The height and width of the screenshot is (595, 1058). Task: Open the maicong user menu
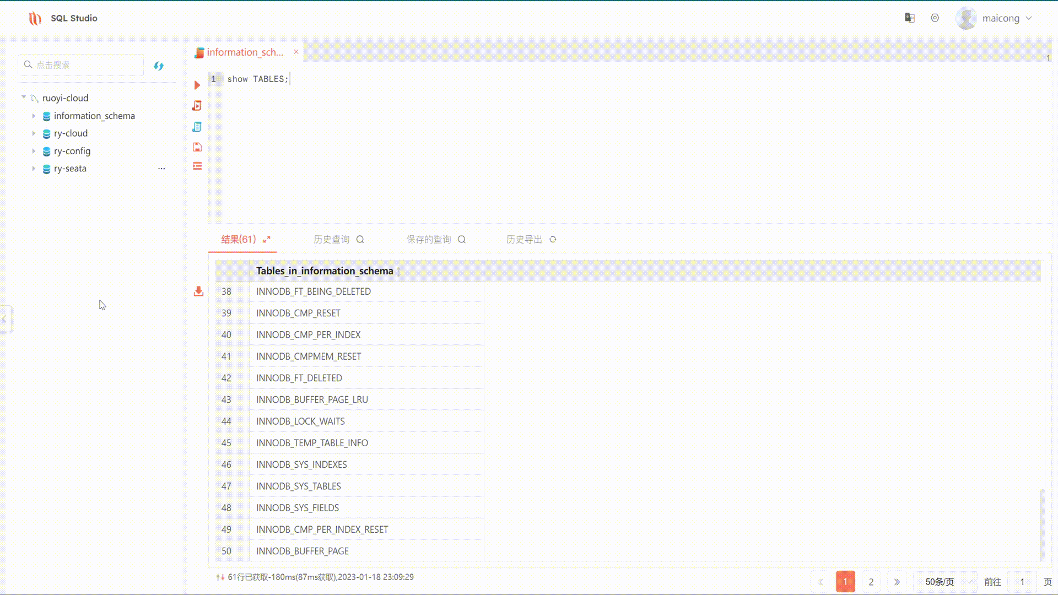tap(1000, 18)
